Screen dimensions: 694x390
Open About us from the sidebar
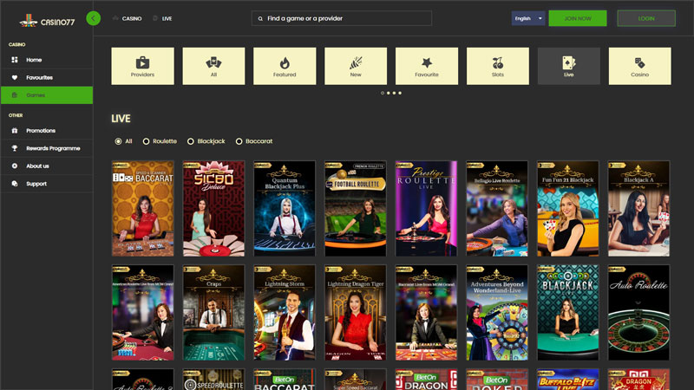coord(47,166)
